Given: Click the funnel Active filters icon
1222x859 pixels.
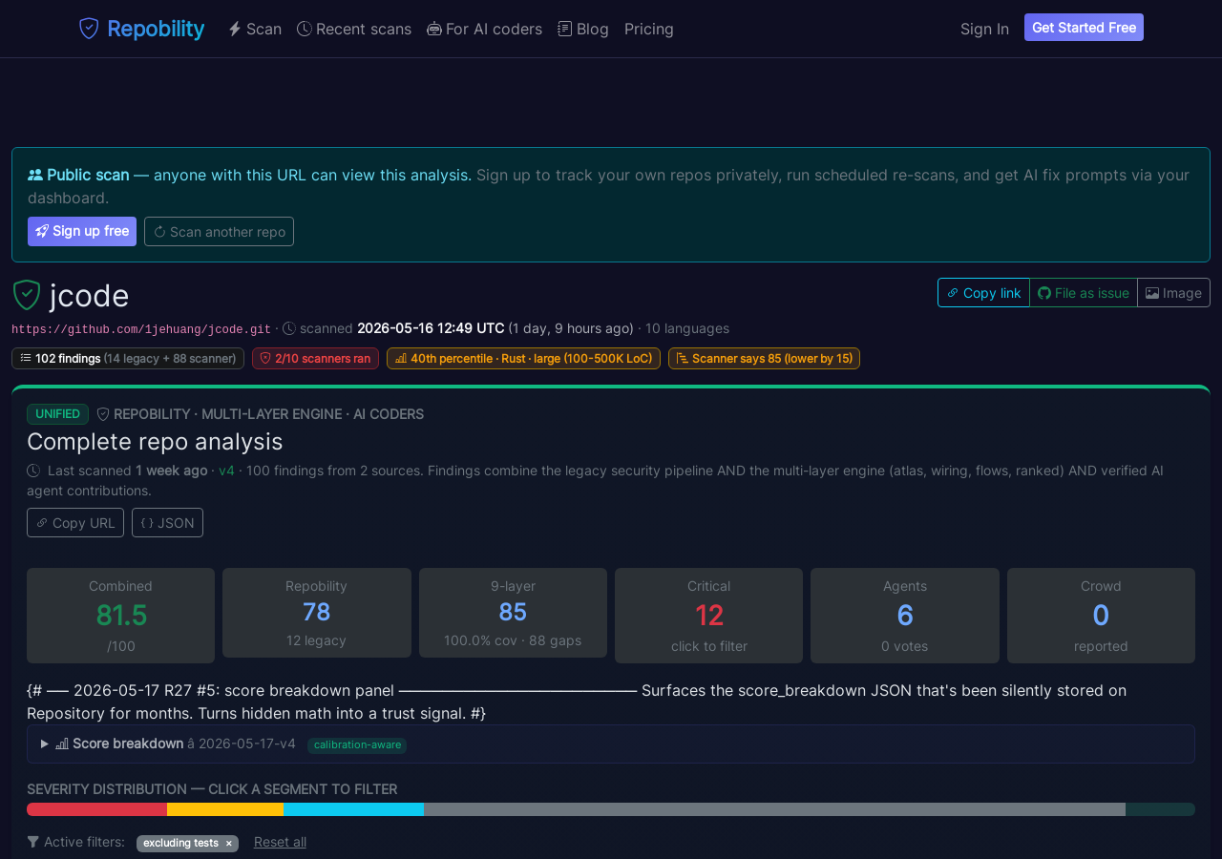Looking at the screenshot, I should click(33, 842).
